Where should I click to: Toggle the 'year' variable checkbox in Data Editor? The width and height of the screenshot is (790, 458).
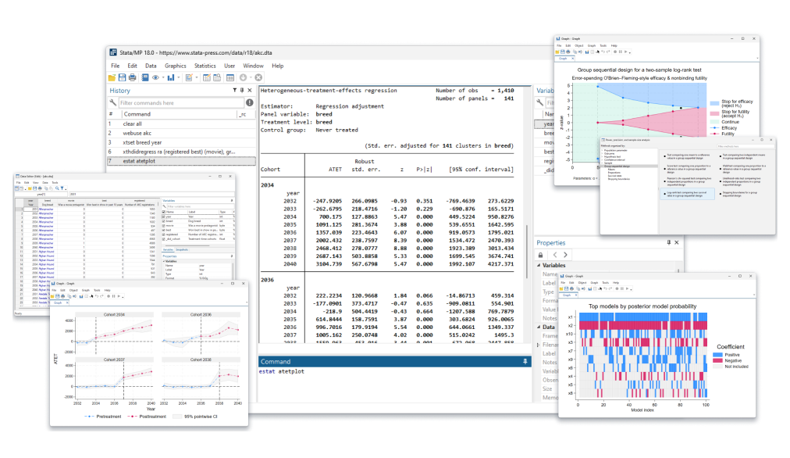(x=164, y=216)
